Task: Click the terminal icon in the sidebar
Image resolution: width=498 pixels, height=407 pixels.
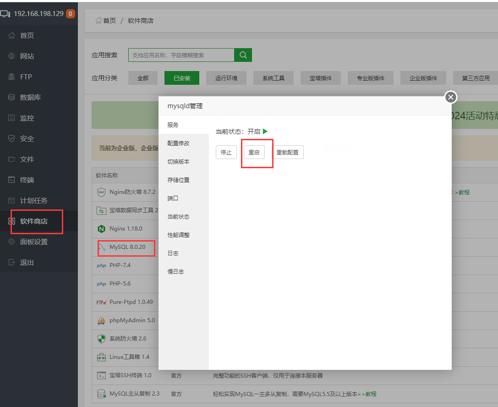Action: tap(11, 180)
